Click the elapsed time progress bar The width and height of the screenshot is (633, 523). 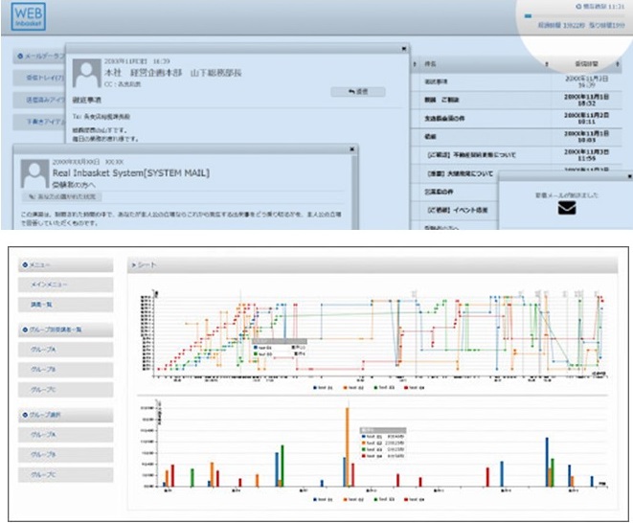pyautogui.click(x=574, y=16)
